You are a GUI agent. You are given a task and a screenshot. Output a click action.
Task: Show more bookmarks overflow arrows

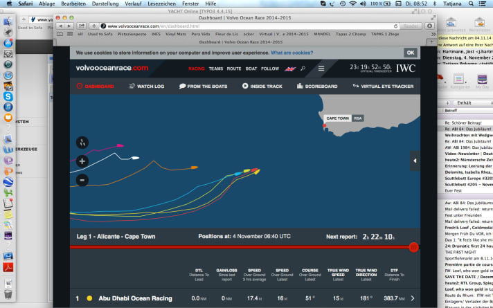[x=433, y=34]
